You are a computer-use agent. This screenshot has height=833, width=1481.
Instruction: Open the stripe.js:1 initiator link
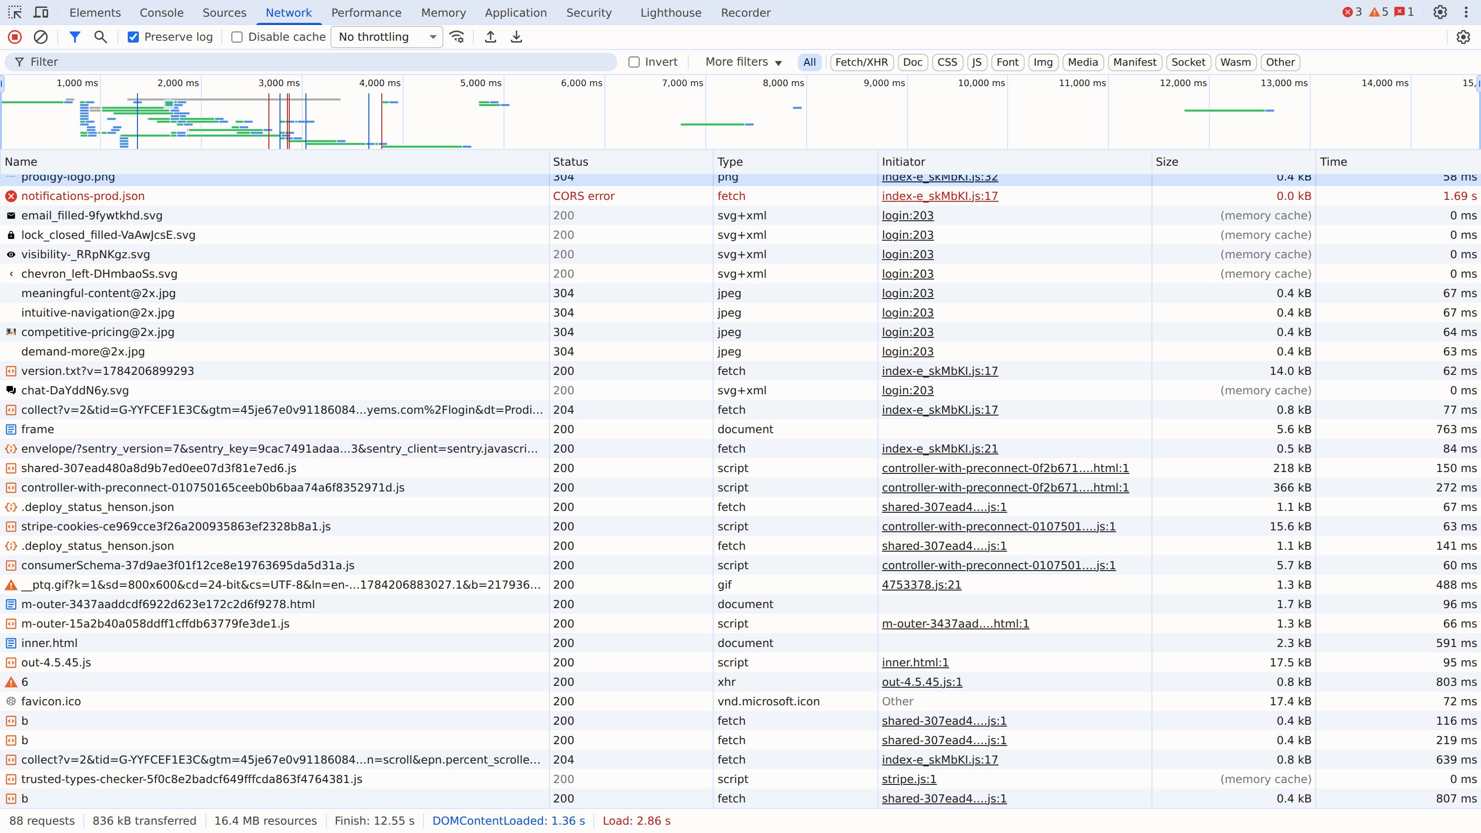[909, 779]
